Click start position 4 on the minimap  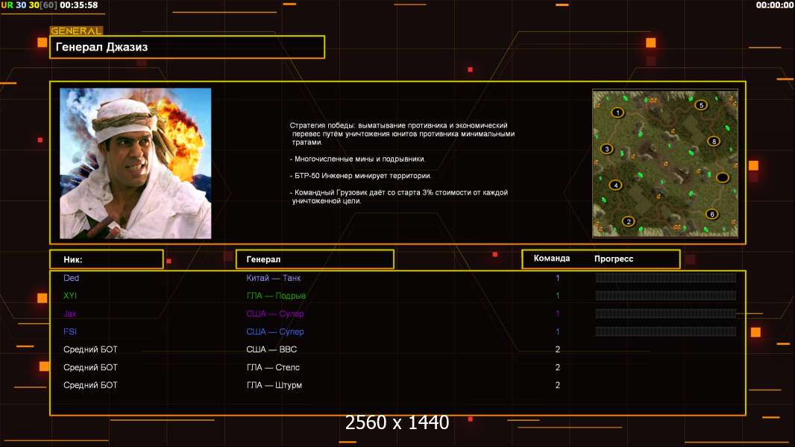(x=615, y=185)
